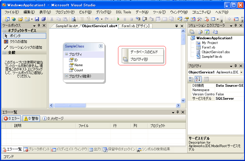Click the Step Into debug icon
Viewport: 245px width, 161px height.
coord(138,19)
